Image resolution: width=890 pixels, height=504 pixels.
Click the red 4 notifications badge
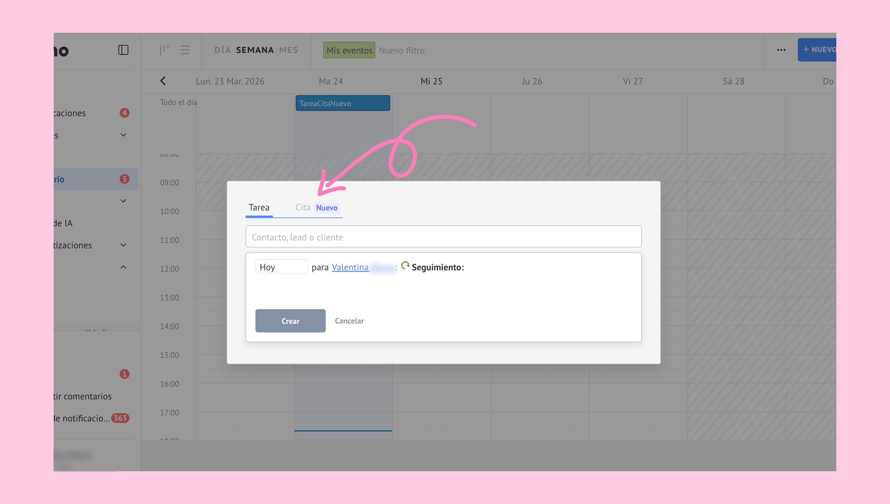click(125, 113)
